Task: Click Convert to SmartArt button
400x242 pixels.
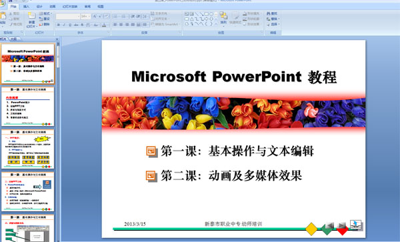Action: (x=165, y=24)
